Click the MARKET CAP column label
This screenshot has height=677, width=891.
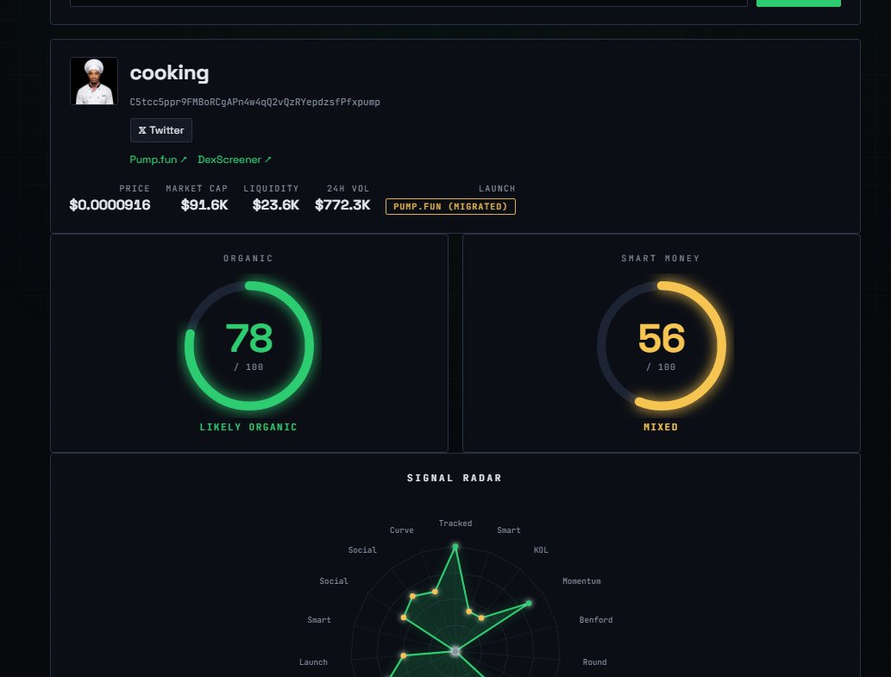(x=197, y=189)
